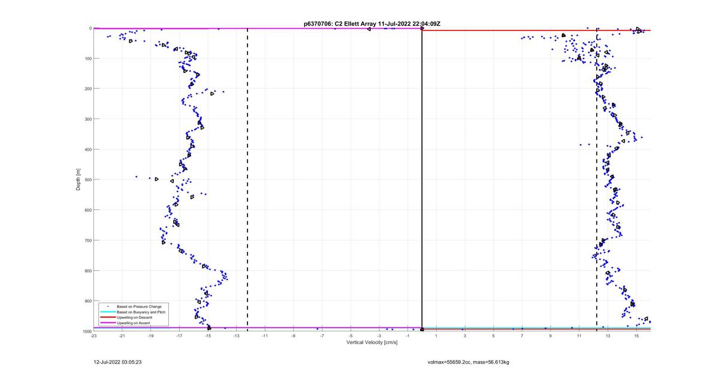This screenshot has height=372, width=719.
Task: Click y-axis tick label '200'
Action: 87,89
